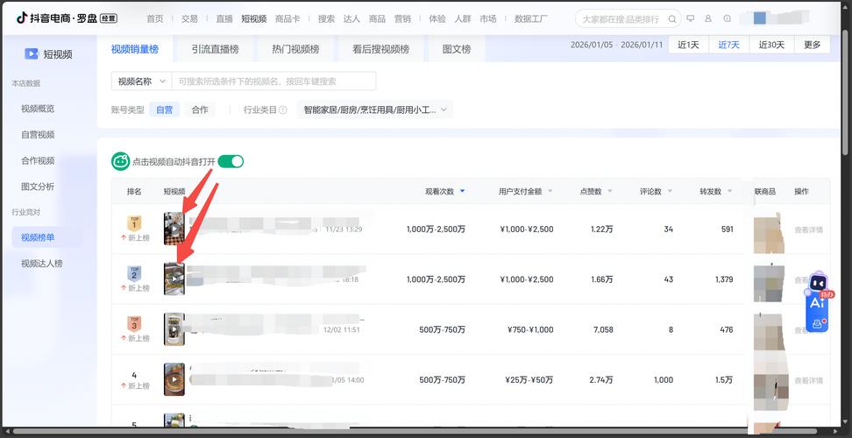Screen dimensions: 852x438
Task: Open 视频概览 in the sidebar
Action: pos(38,109)
